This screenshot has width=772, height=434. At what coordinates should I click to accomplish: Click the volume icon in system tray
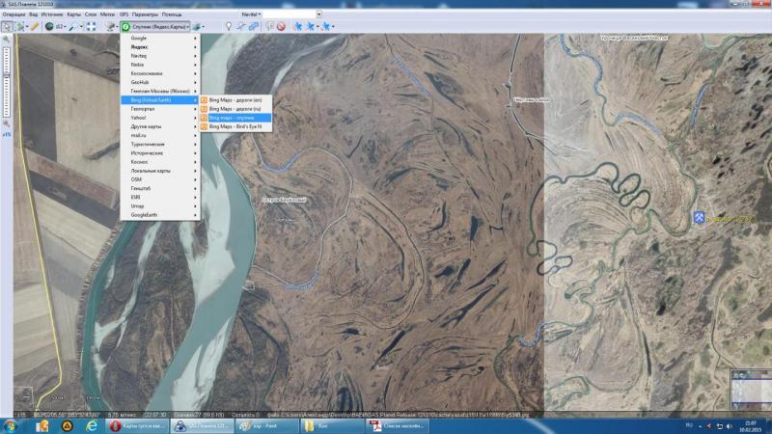click(x=730, y=426)
